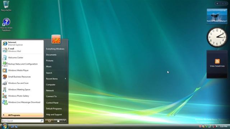Open Windows Live Messenger Download
Image resolution: width=230 pixels, height=129 pixels.
(x=23, y=102)
